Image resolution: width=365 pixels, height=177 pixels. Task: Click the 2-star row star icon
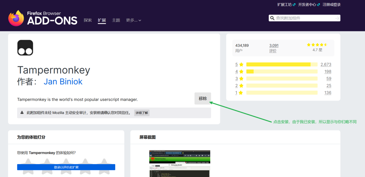click(241, 86)
